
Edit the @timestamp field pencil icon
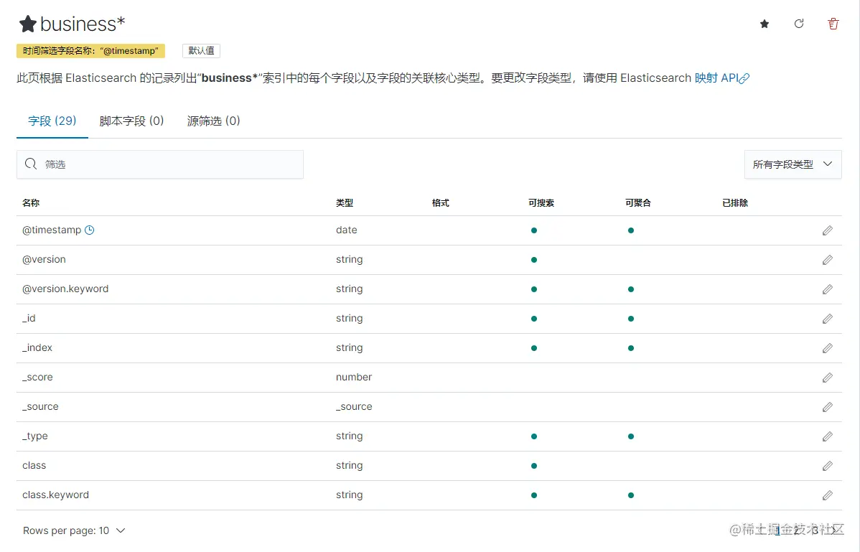828,230
